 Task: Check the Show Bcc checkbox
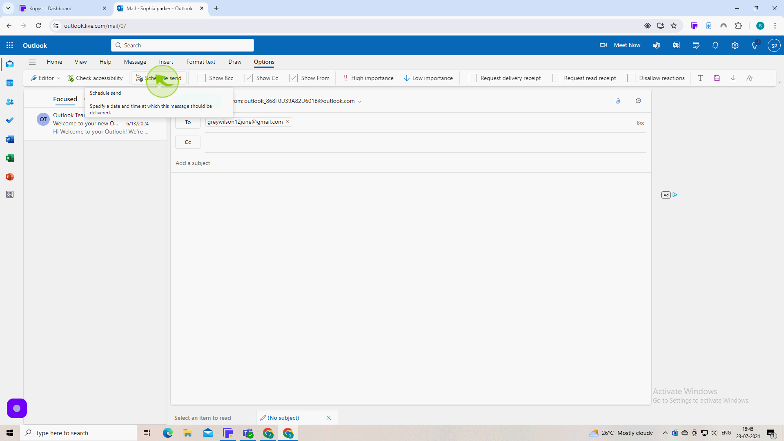[202, 78]
